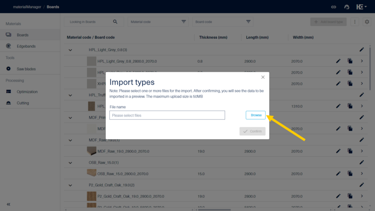Image resolution: width=375 pixels, height=211 pixels.
Task: Click MDF_Raw_19.0_2800.0_2070.0 board thumbnail
Action: click(x=91, y=151)
